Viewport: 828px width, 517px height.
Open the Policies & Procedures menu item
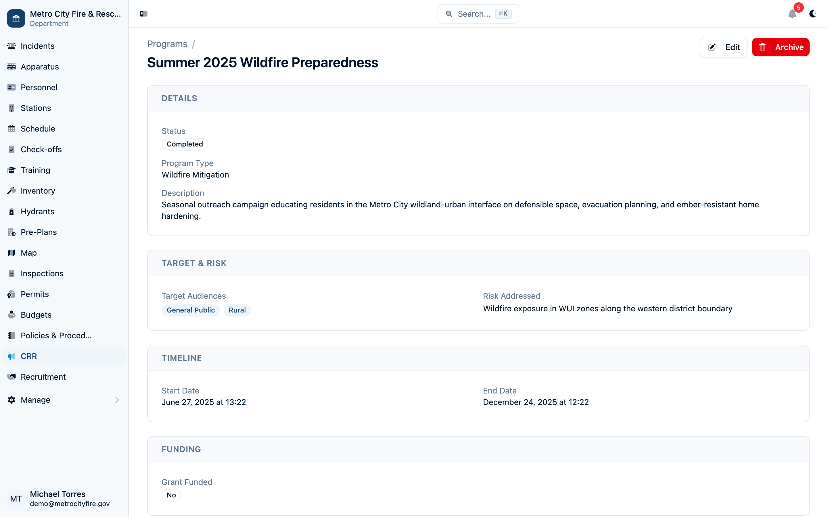pos(56,335)
